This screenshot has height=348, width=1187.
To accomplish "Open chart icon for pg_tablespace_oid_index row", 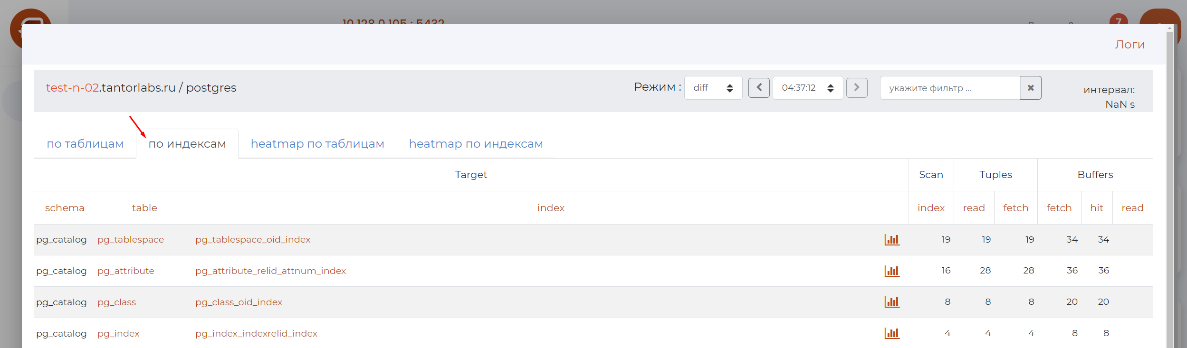I will tap(891, 240).
